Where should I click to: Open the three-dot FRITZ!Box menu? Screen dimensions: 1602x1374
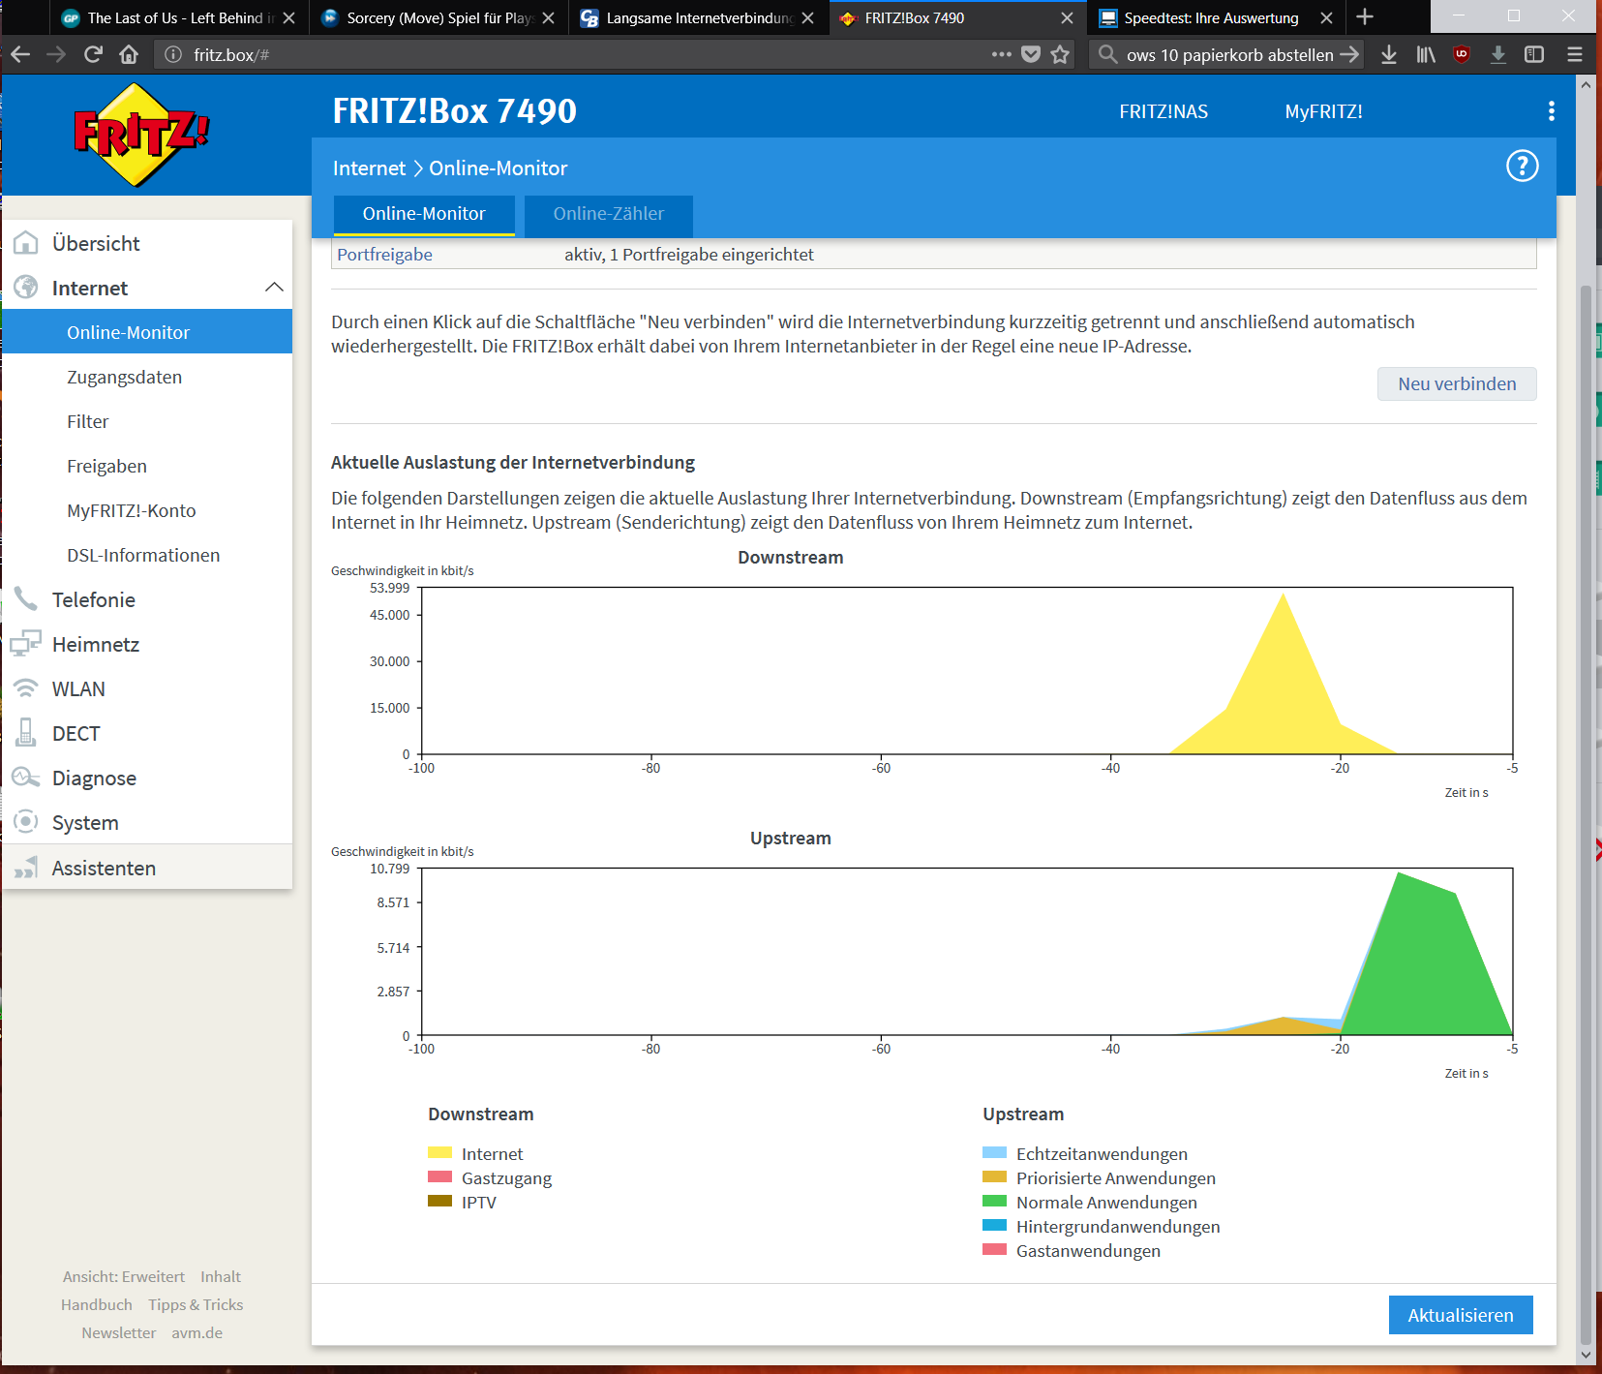point(1552,111)
